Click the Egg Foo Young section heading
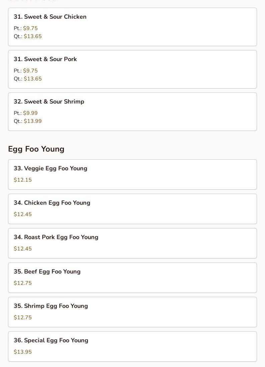This screenshot has width=265, height=367. coord(36,149)
